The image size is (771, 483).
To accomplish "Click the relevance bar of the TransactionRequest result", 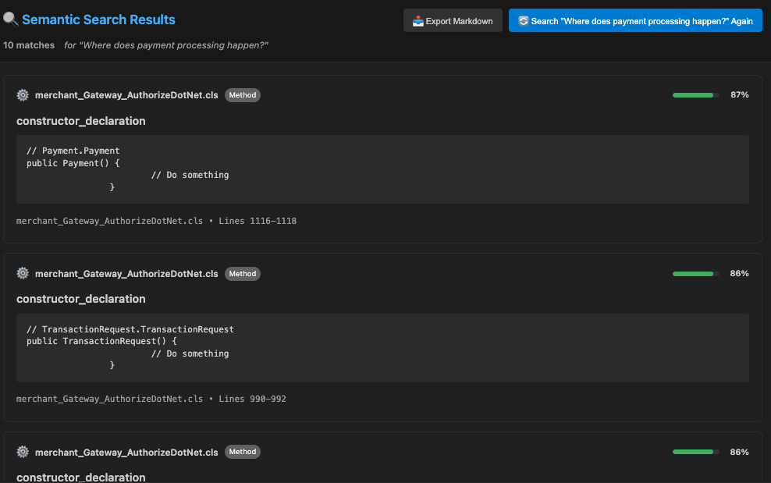I will [x=695, y=274].
